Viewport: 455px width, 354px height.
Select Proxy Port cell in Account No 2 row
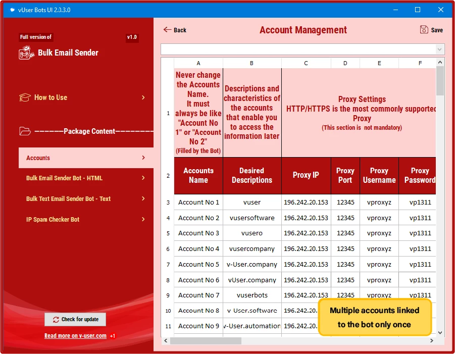click(x=345, y=218)
